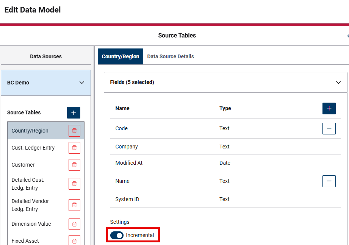Delete the Dimension Value table
The image size is (349, 245).
tap(74, 224)
